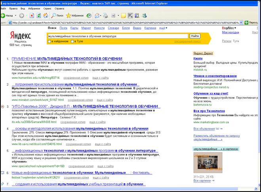This screenshot has height=192, width=261.
Task: Click 'сохраненная копия' for humanities.edu.ru result
Action: (x=76, y=78)
